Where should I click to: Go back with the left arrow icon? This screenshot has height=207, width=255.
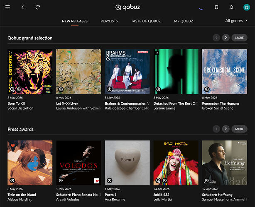pyautogui.click(x=22, y=7)
